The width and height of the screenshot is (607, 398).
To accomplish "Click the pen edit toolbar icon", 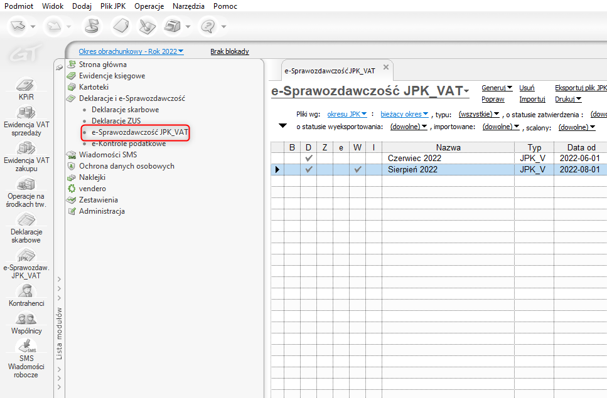I will [x=147, y=26].
